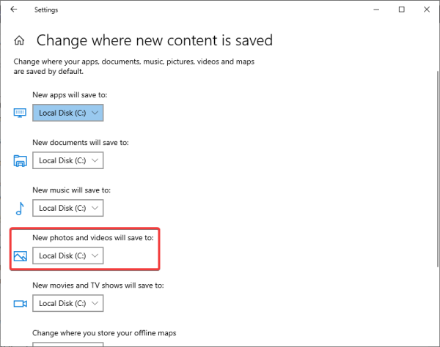Click the page heading text
Image resolution: width=440 pixels, height=347 pixels.
pyautogui.click(x=154, y=40)
